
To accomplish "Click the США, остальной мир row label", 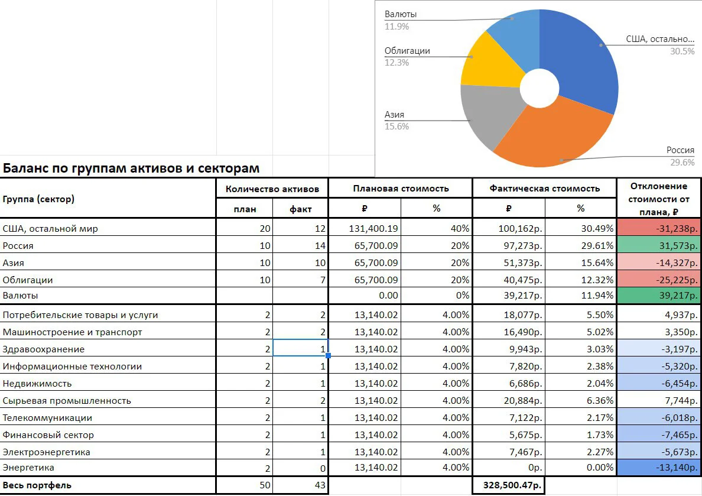I will [x=50, y=229].
